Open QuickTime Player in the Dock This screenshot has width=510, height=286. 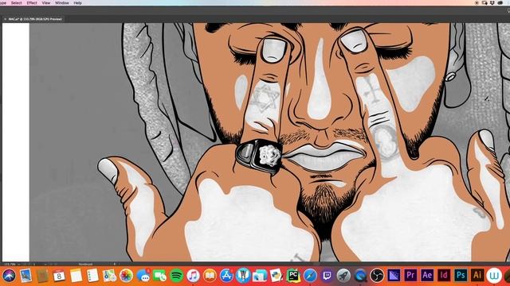click(360, 276)
